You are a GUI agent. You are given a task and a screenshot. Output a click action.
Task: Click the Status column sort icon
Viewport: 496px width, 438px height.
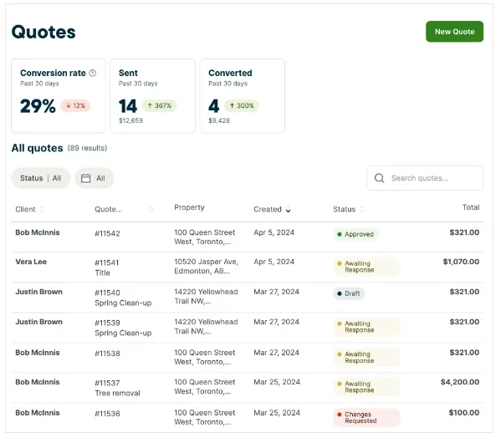[x=362, y=210]
